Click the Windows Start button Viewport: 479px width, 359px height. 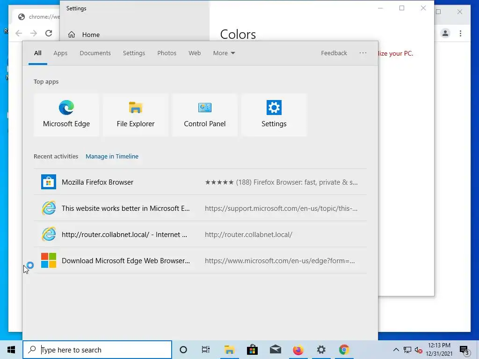(11, 350)
